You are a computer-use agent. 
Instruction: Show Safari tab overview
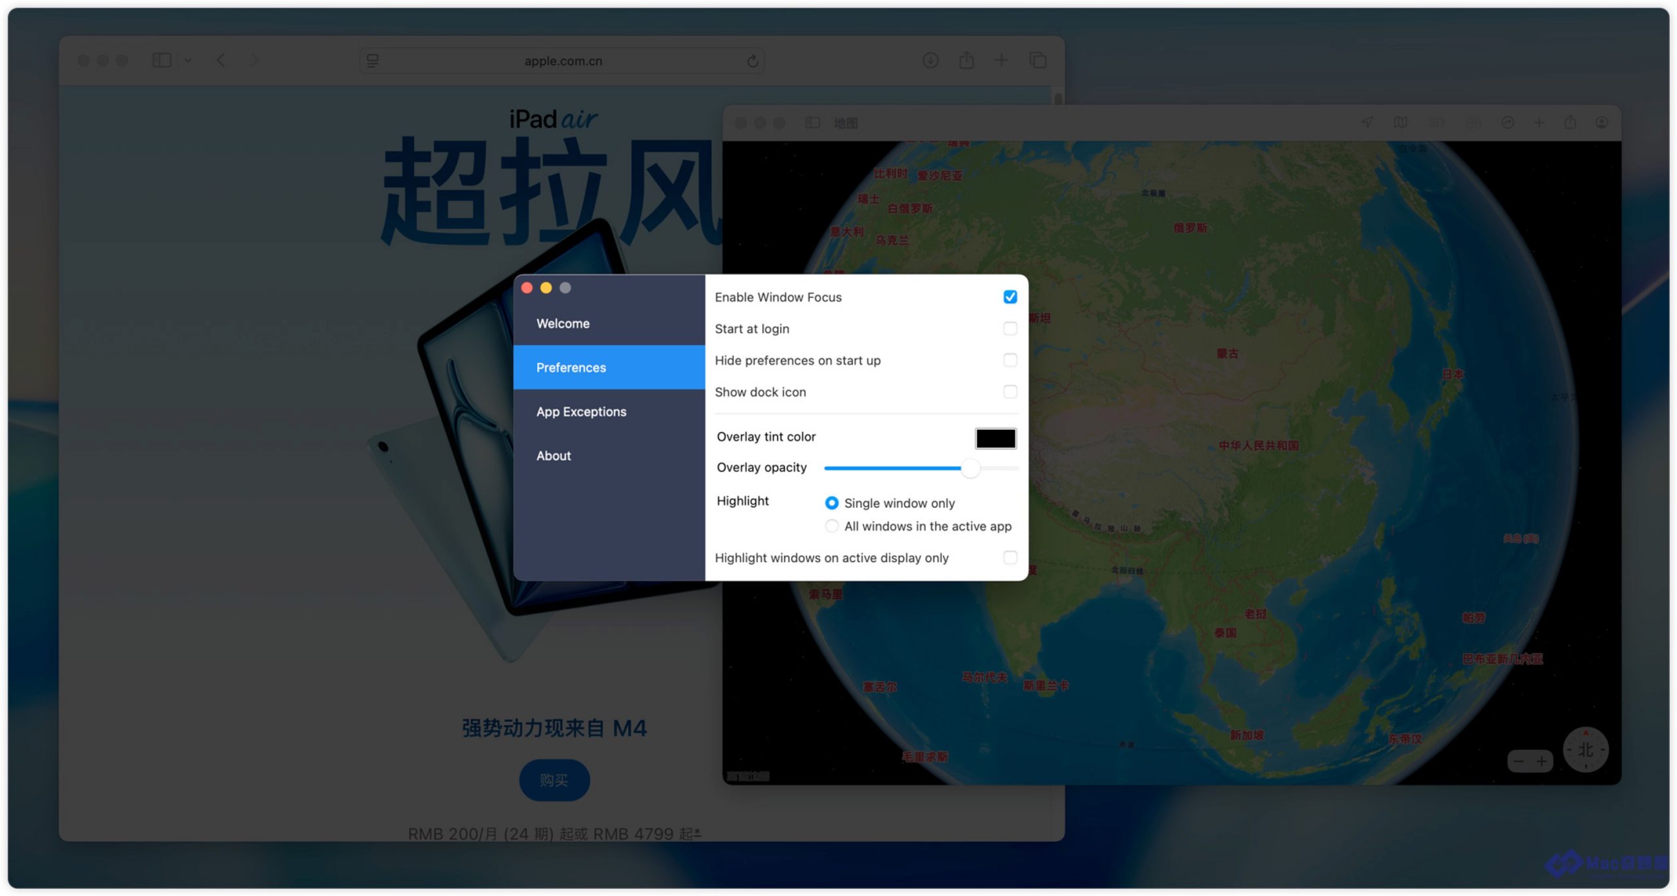coord(1038,61)
